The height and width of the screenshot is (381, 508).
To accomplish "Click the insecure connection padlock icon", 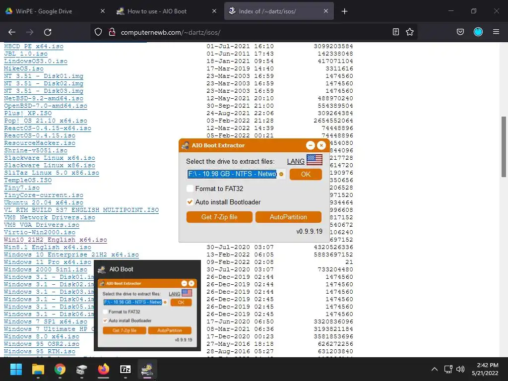I will [112, 32].
